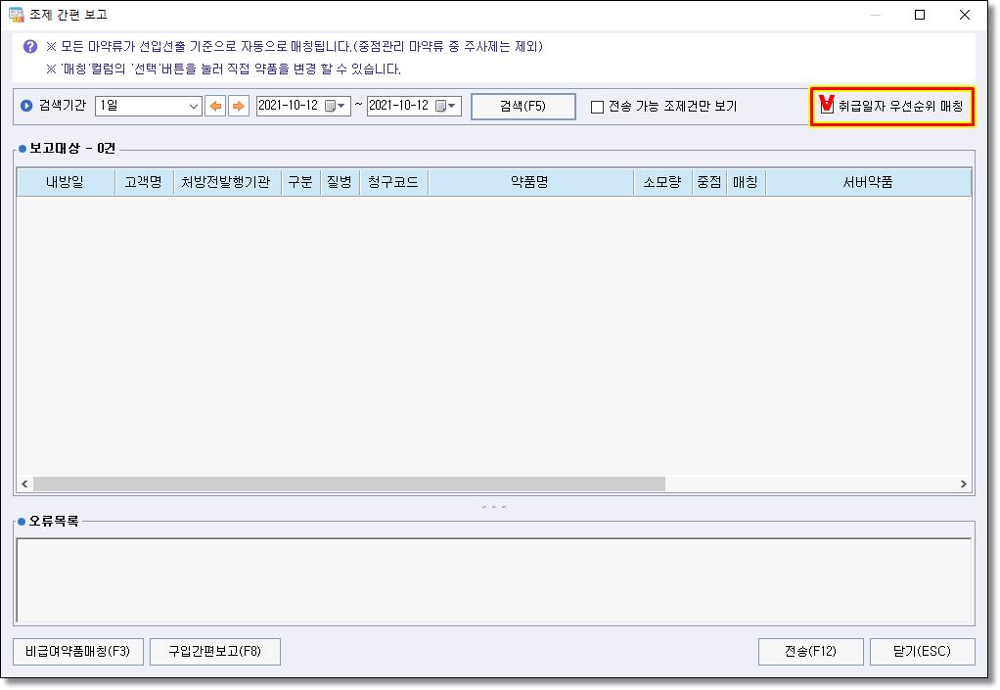Click the 닫기(ESC) close button
Image resolution: width=1000 pixels, height=690 pixels.
[921, 651]
